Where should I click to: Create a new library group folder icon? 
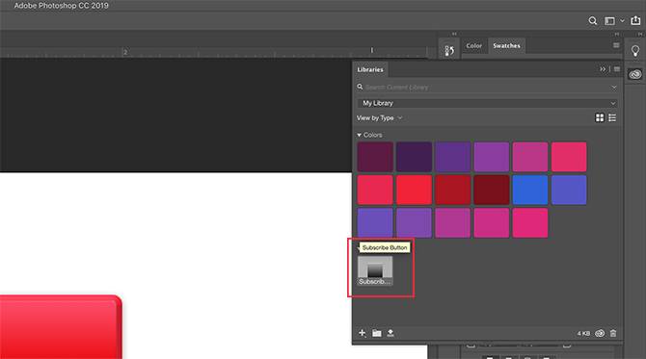pyautogui.click(x=377, y=333)
